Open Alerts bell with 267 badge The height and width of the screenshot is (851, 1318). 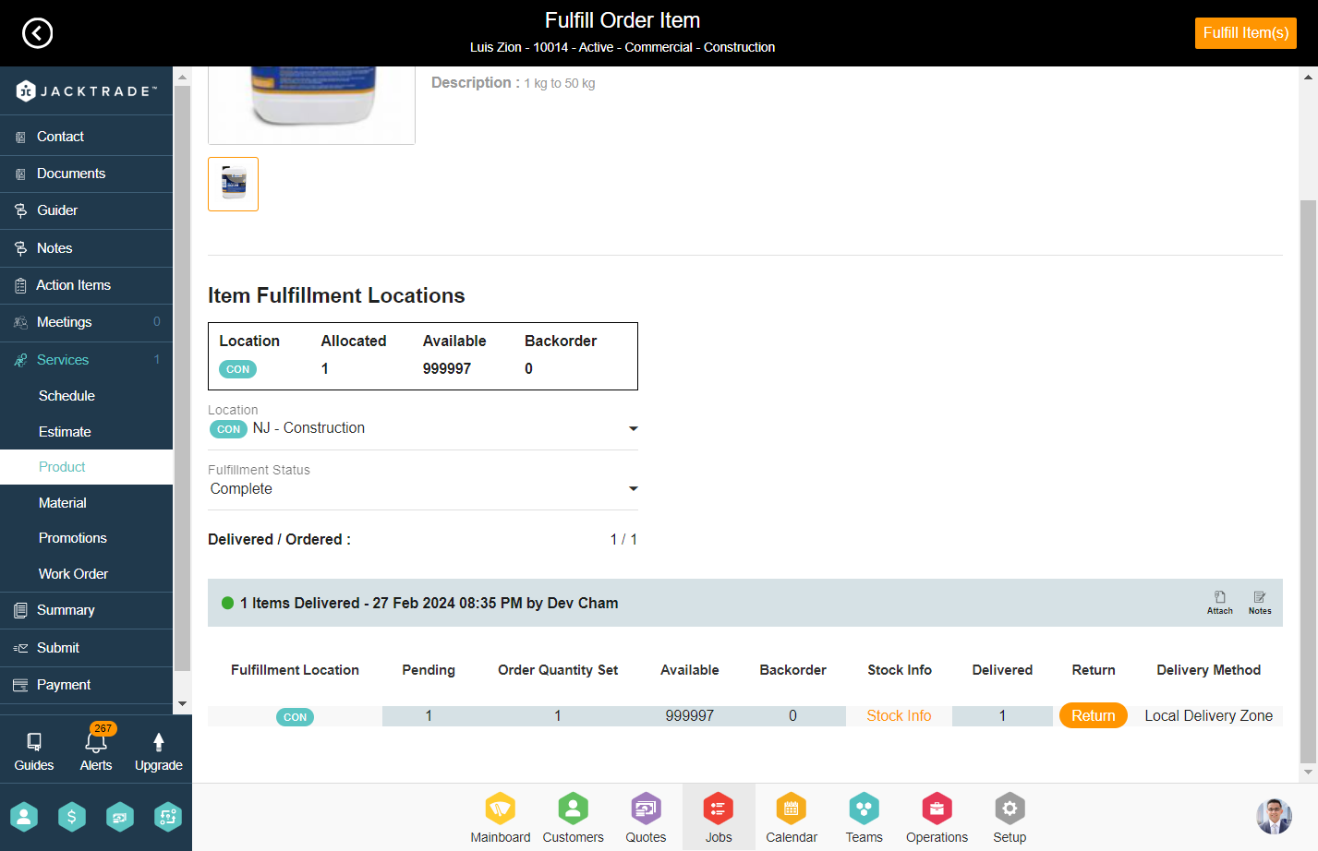(96, 749)
